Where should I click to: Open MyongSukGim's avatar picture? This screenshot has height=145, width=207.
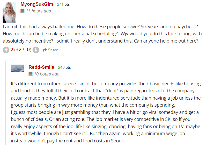(x=9, y=12)
